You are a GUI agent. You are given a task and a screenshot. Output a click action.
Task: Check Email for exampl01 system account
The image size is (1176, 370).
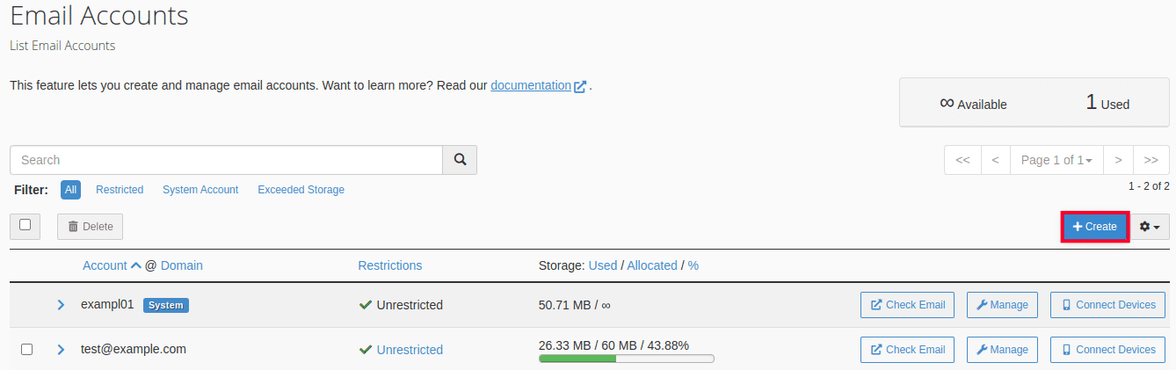[x=908, y=305]
